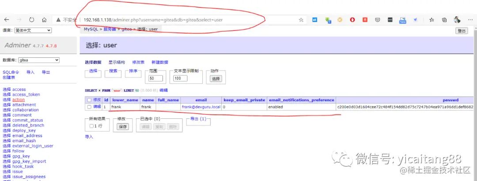Open the blue bird extension icon
Screen dimensions: 477x181
point(415,20)
